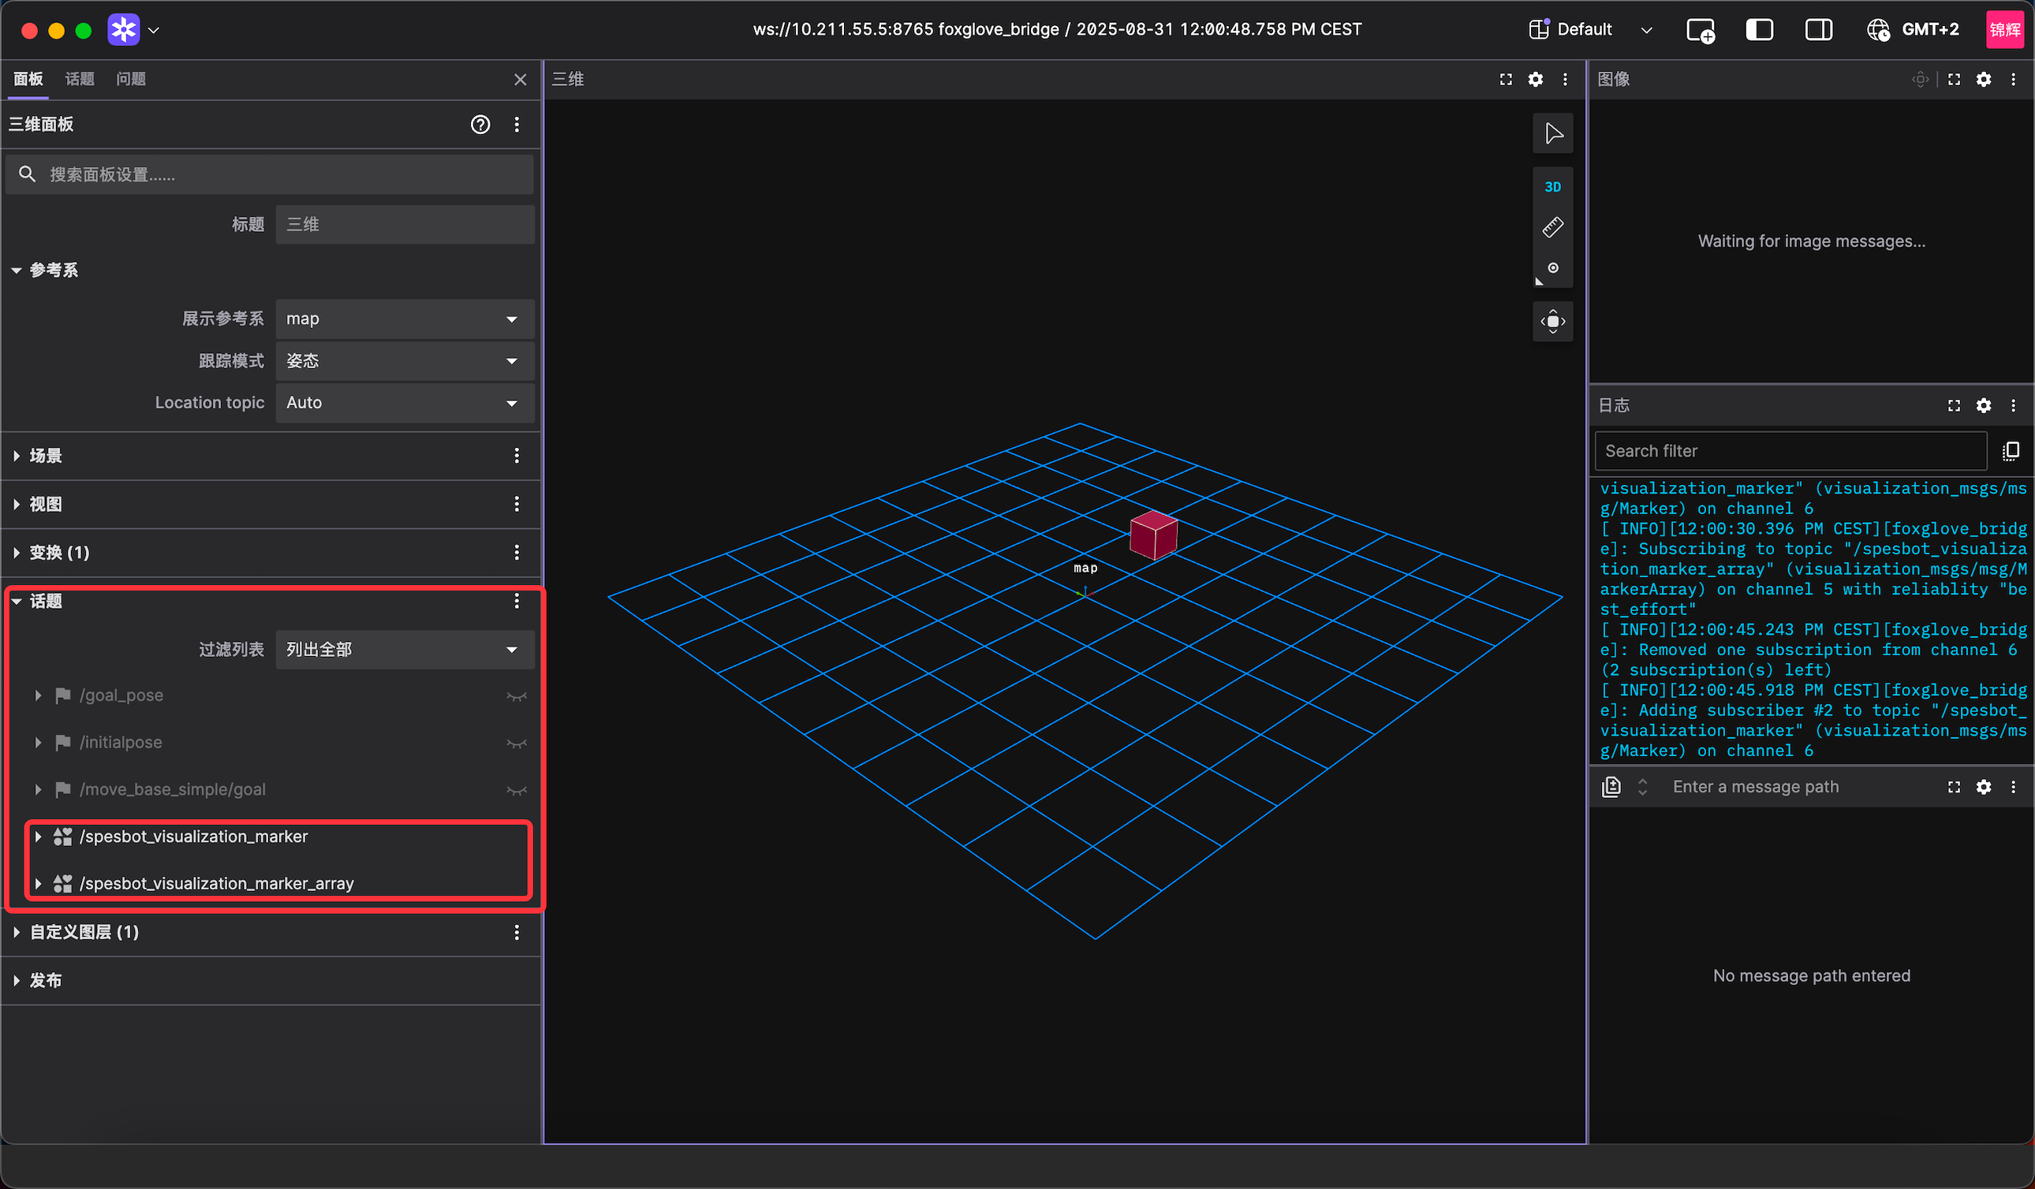Image resolution: width=2035 pixels, height=1189 pixels.
Task: Open the log panel settings gear
Action: (x=1983, y=405)
